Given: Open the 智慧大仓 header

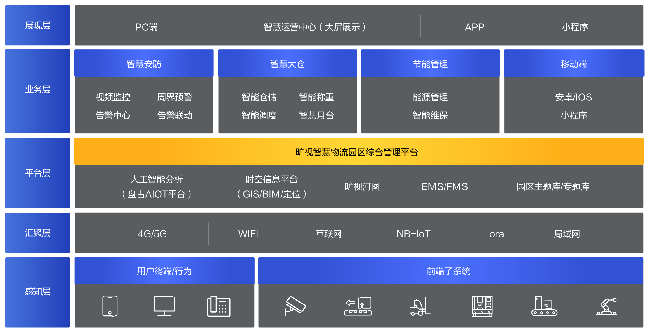Looking at the screenshot, I should pos(288,63).
